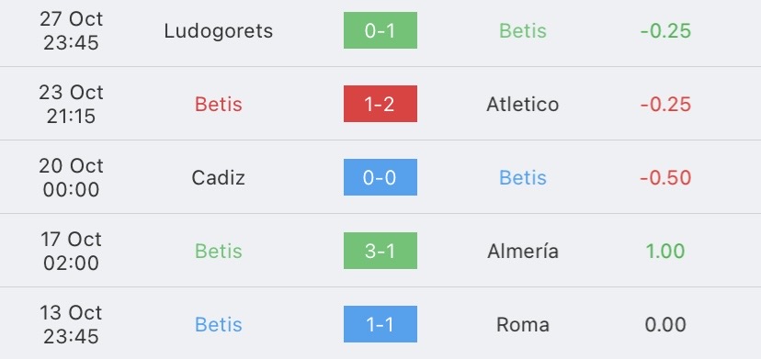Select blue Betis in Cadiz row

(523, 177)
